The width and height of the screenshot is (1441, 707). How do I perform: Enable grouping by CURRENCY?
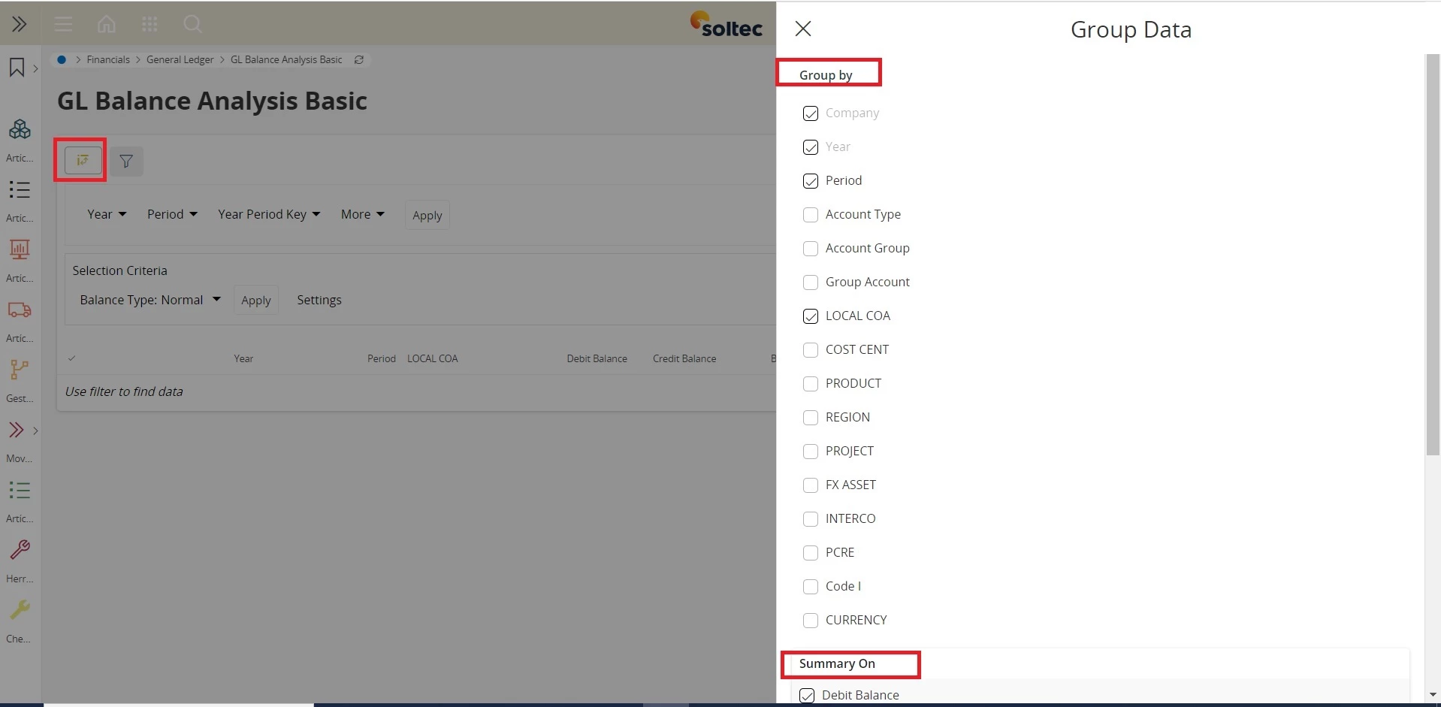click(811, 621)
